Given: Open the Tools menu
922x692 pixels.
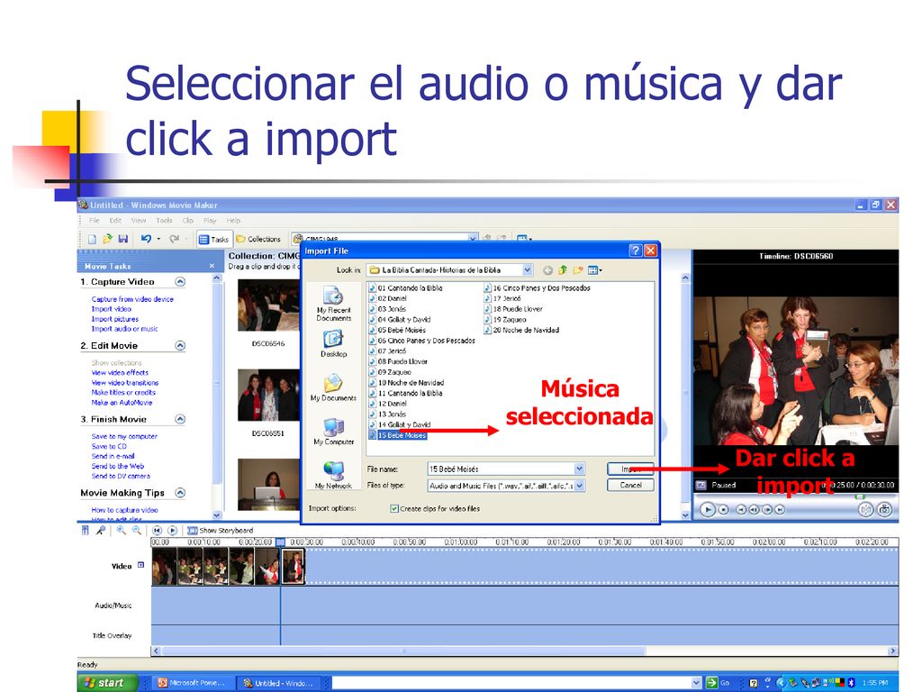Looking at the screenshot, I should tap(164, 221).
